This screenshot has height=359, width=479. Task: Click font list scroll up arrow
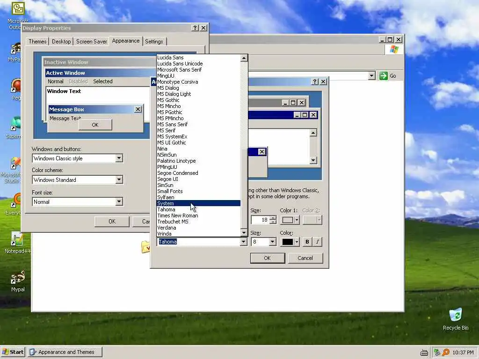tap(244, 58)
